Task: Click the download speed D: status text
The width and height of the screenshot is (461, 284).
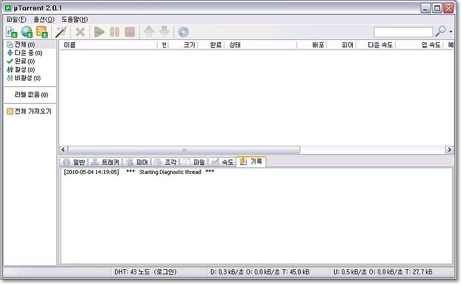Action: click(259, 272)
